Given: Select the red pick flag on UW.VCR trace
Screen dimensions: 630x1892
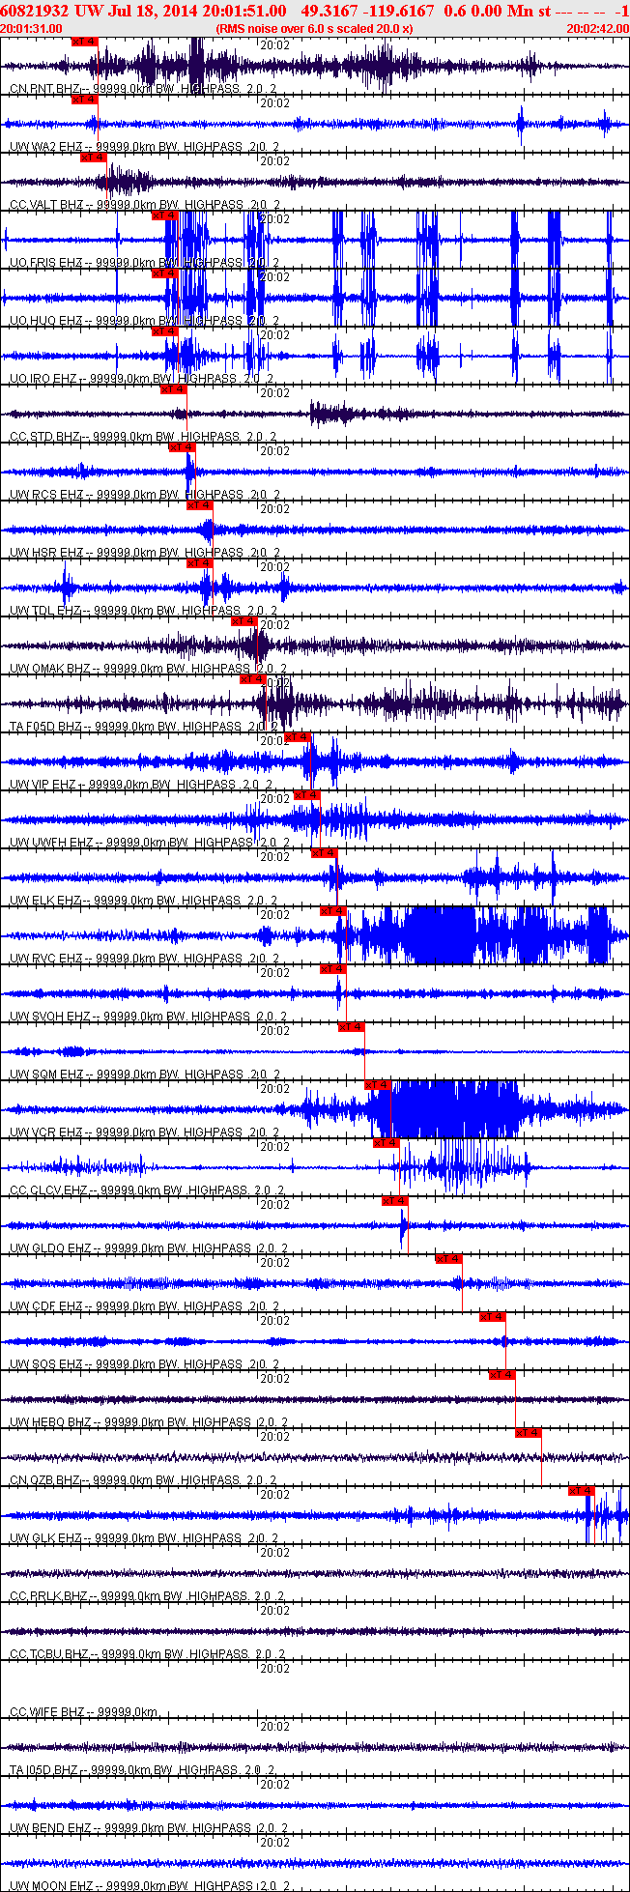Looking at the screenshot, I should tap(378, 1084).
